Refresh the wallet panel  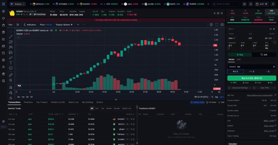tap(270, 29)
